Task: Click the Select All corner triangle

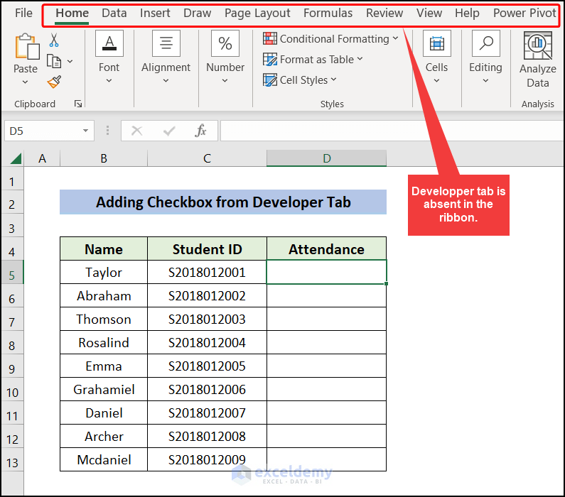Action: click(x=15, y=158)
